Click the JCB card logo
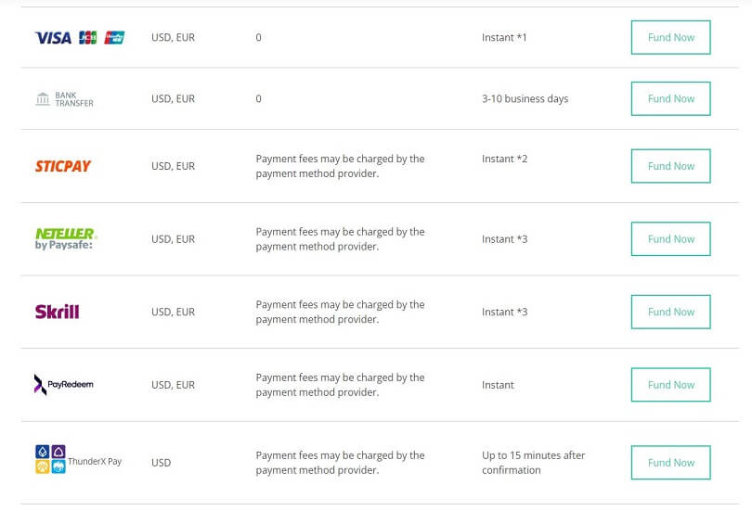Image resolution: width=752 pixels, height=511 pixels. click(88, 37)
